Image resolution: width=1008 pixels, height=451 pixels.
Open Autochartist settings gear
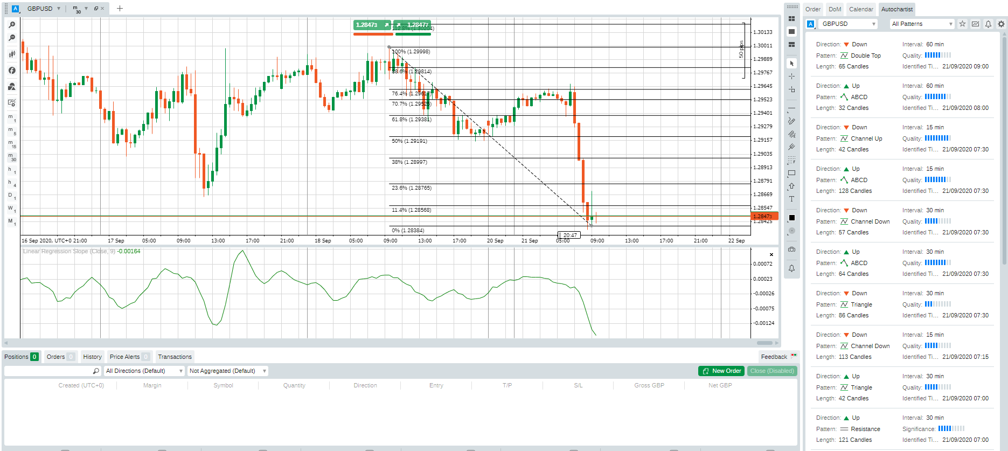pyautogui.click(x=1001, y=24)
